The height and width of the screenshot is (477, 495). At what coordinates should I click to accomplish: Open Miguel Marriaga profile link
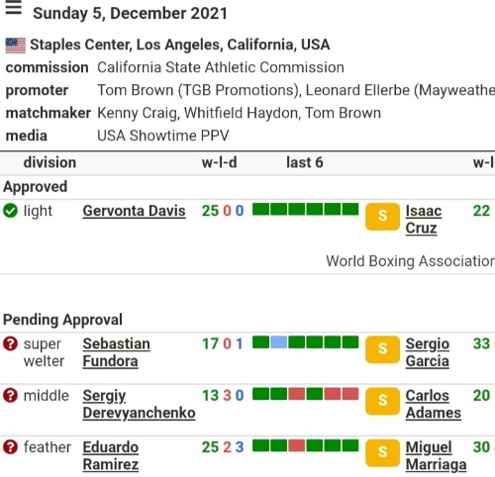(436, 456)
